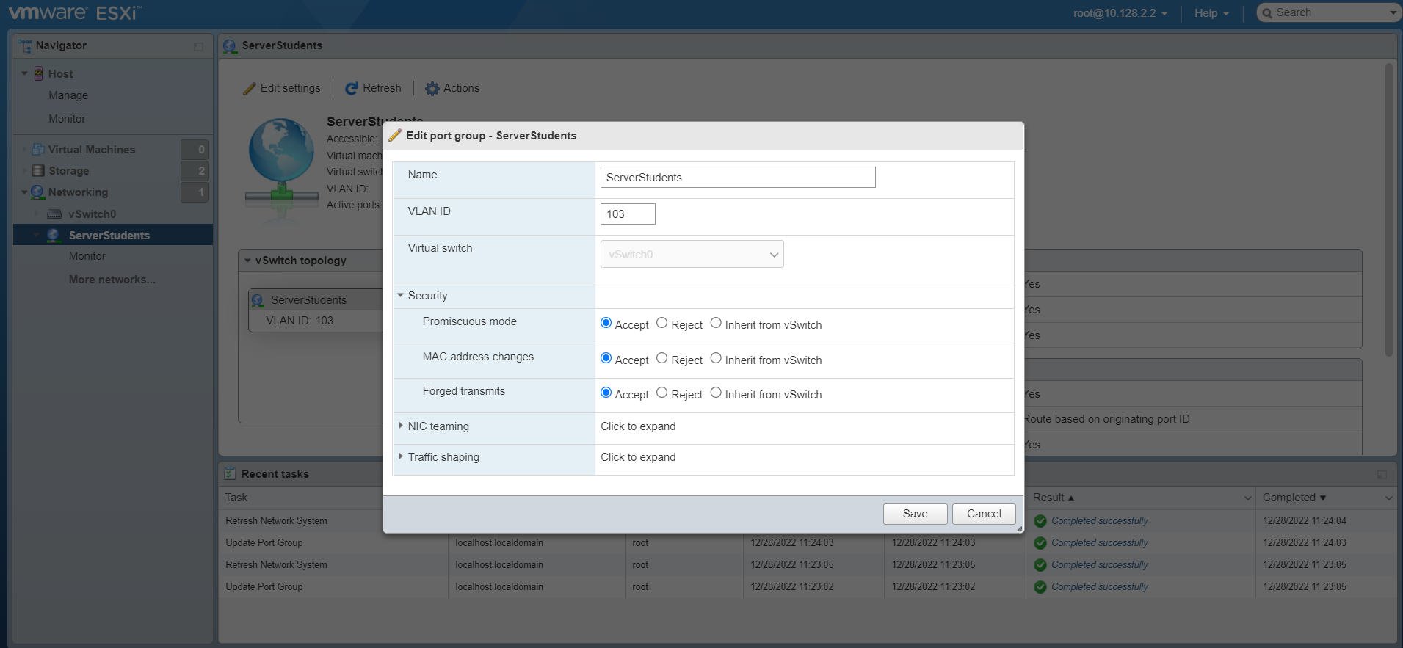Click the Save button
This screenshot has height=648, width=1403.
tap(916, 514)
